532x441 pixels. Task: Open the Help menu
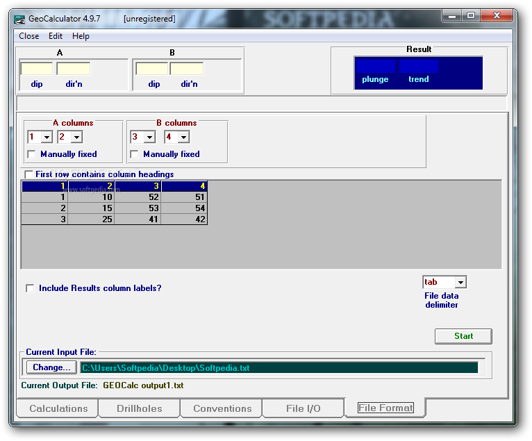(81, 36)
